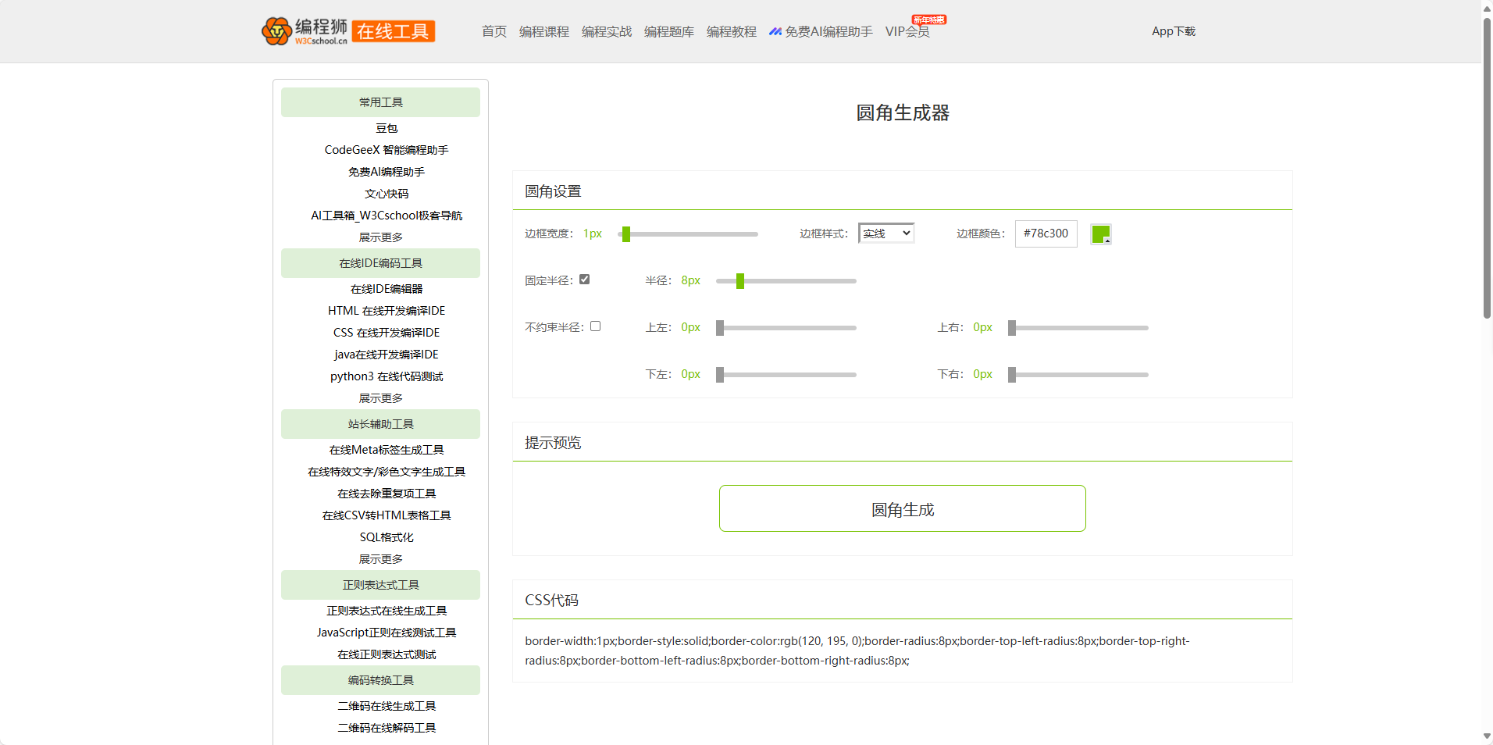Open java在线开发编译IDE link
Viewport: 1493px width, 745px height.
coord(387,355)
